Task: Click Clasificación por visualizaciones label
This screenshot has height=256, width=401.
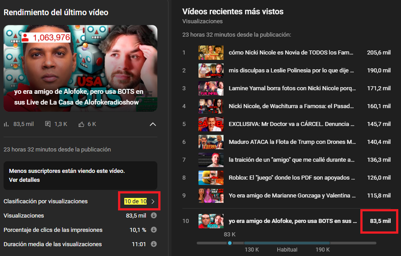Action: point(46,201)
